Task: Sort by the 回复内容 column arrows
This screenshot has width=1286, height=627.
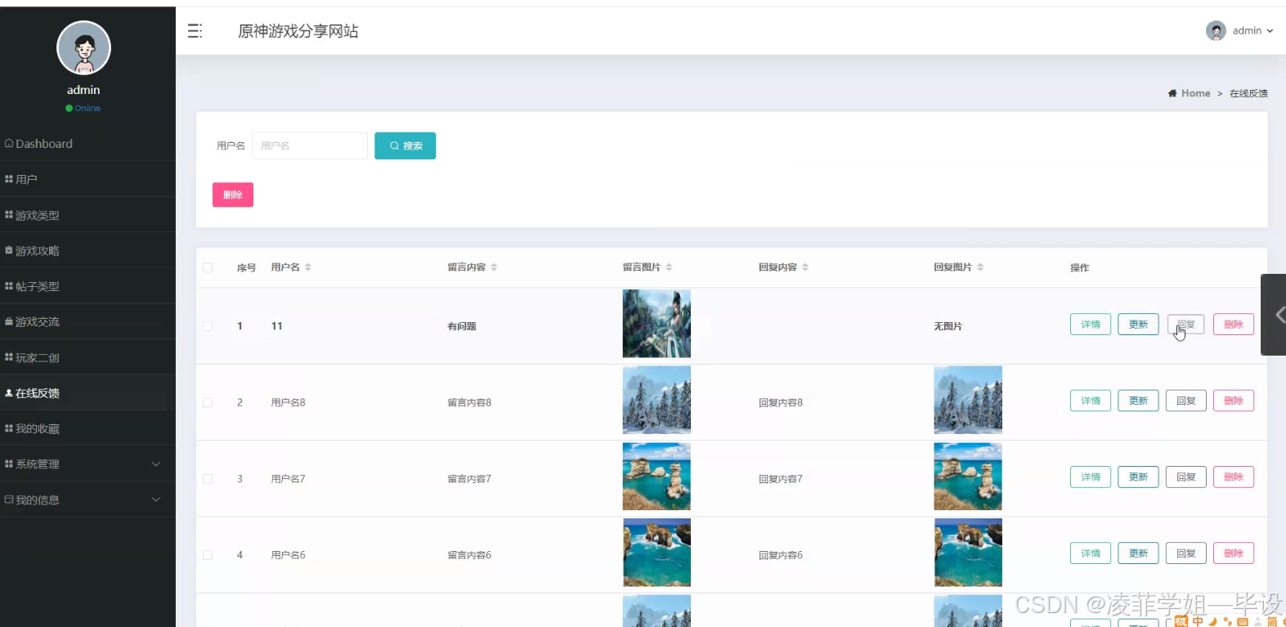Action: [805, 267]
